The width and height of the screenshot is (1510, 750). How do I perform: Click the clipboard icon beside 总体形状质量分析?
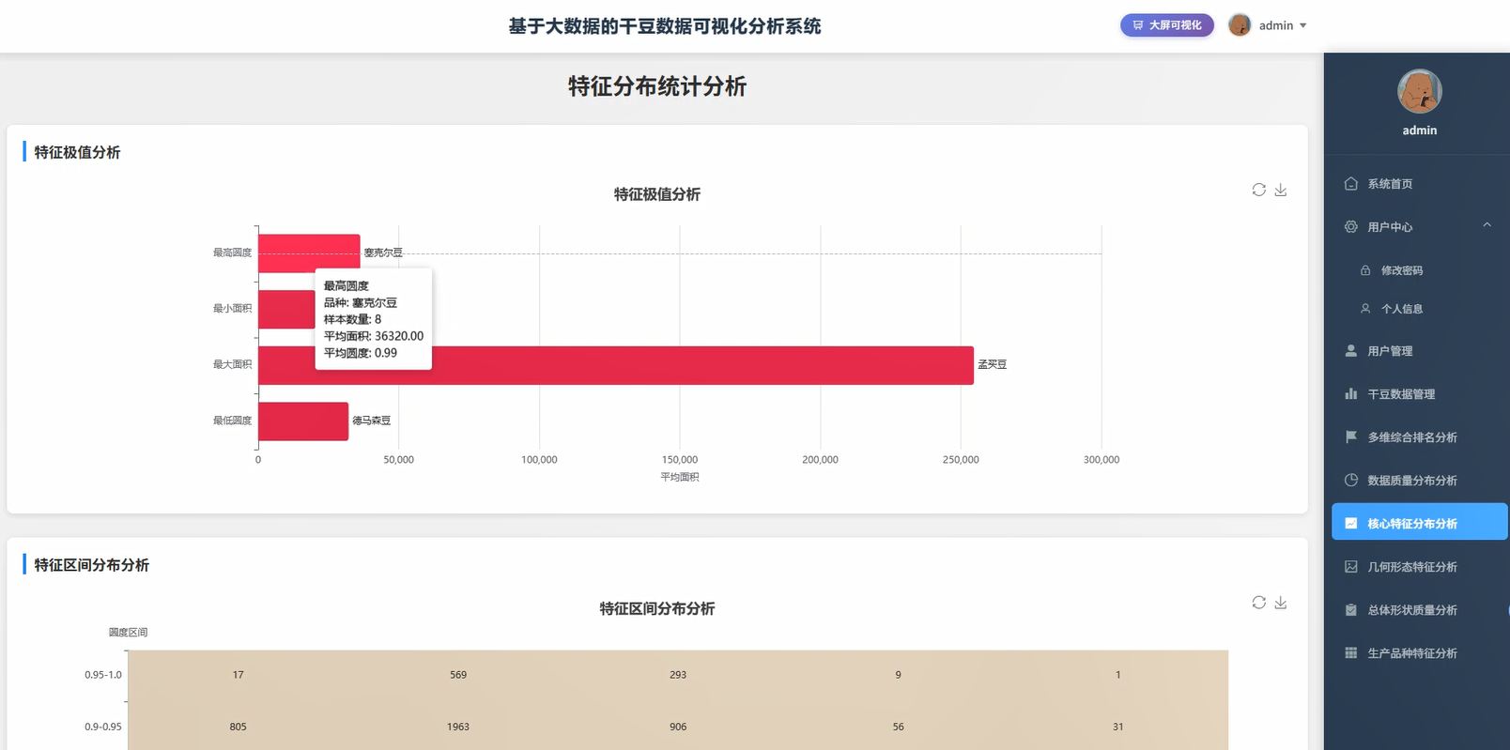[x=1350, y=610]
